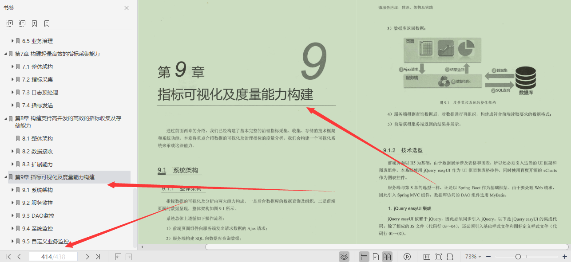
Task: Jump to bookmark 8.1 整体架构
Action: coord(37,138)
